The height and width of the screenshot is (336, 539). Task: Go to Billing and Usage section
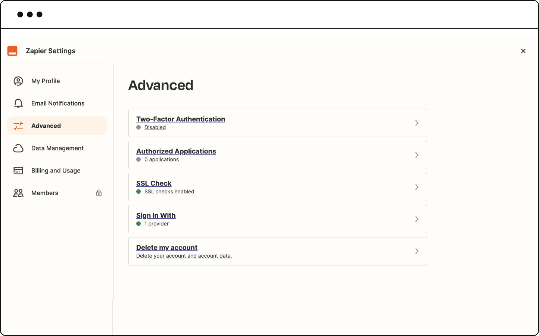57,171
